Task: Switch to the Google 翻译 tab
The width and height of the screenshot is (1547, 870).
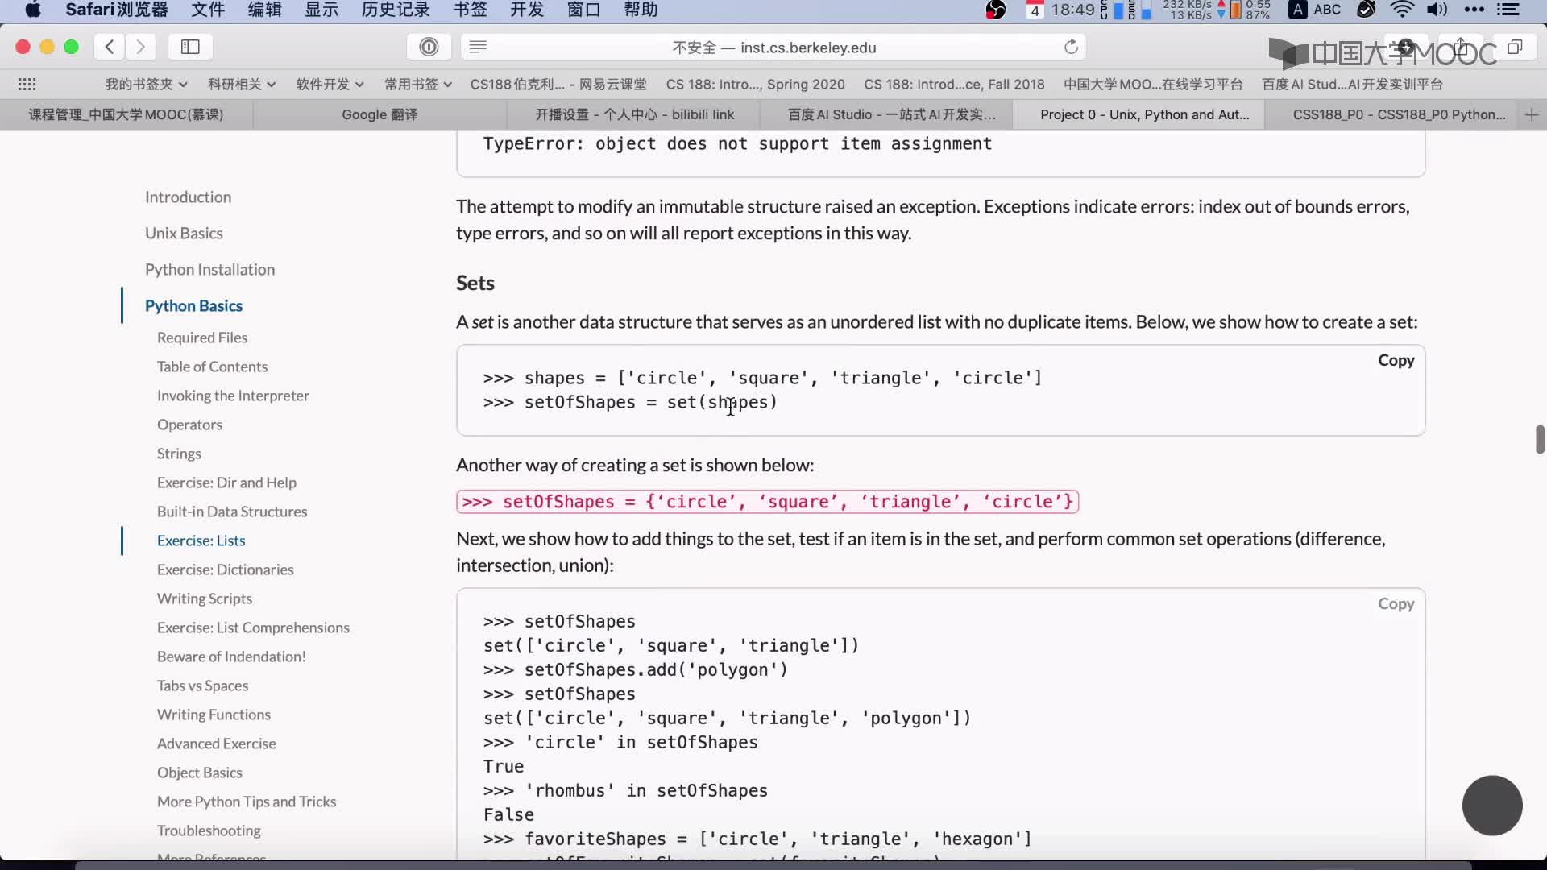Action: 379,114
